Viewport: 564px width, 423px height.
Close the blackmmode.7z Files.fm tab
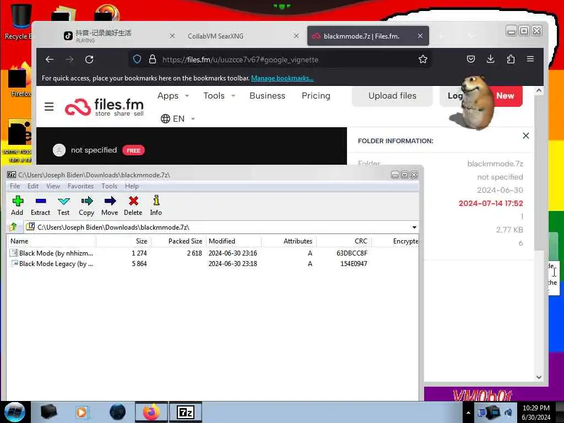click(420, 36)
